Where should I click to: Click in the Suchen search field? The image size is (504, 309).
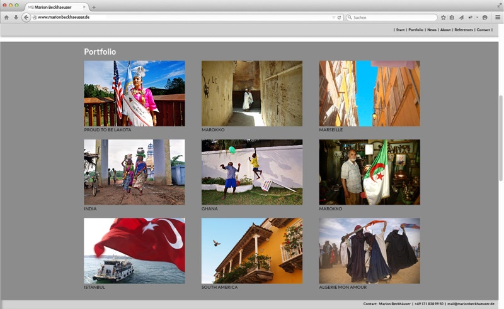tap(391, 18)
